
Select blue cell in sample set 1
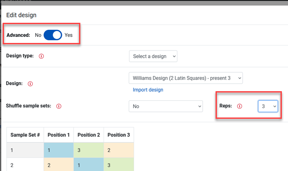pyautogui.click(x=58, y=150)
